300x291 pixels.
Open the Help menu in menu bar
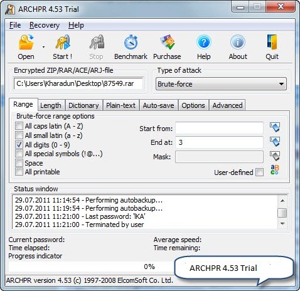coord(76,25)
